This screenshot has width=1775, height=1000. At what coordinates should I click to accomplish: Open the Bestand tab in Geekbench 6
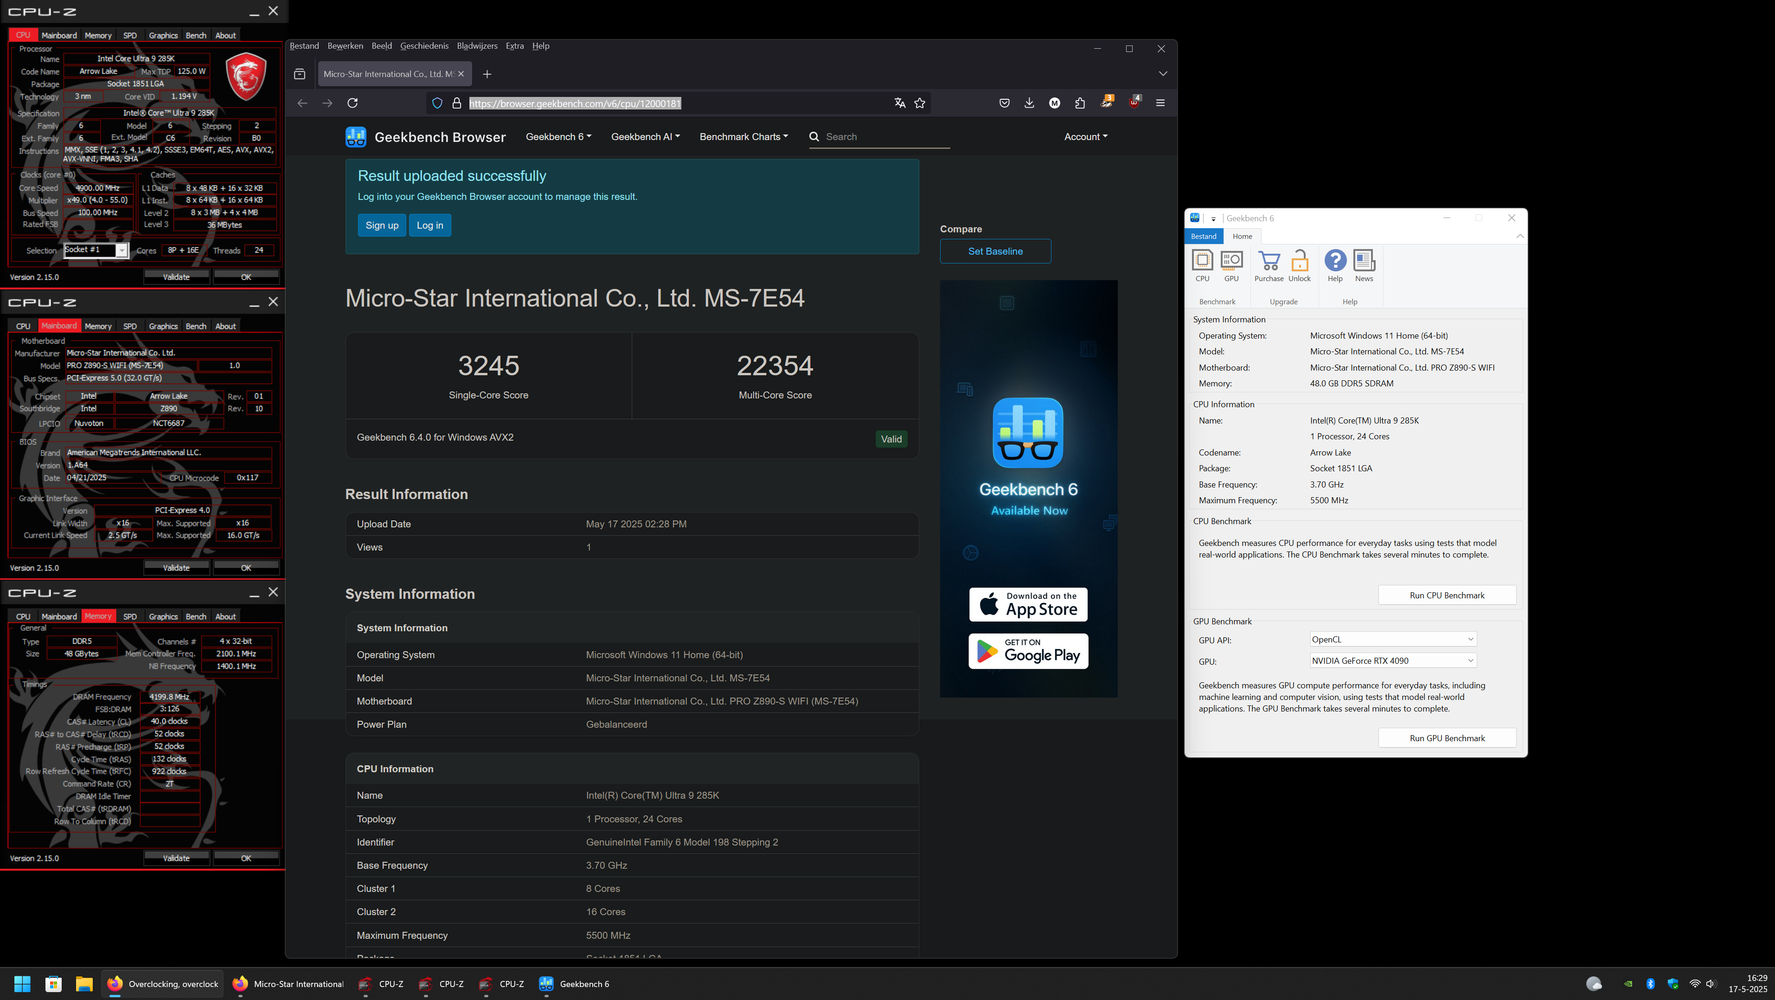click(1204, 237)
